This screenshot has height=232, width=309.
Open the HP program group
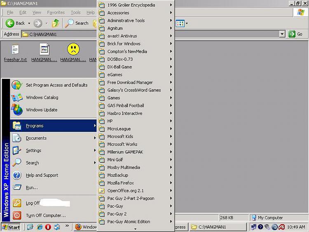136,121
